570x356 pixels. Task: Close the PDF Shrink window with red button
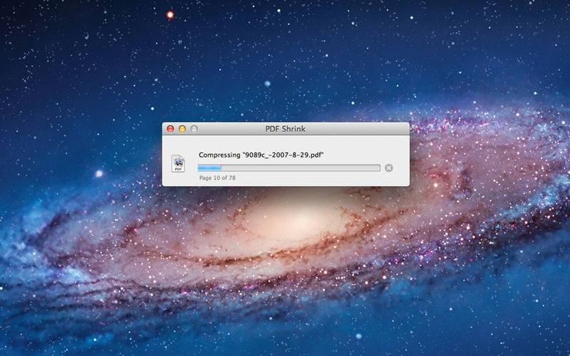pos(170,129)
